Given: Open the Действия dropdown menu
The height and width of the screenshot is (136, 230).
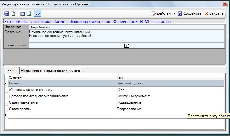Looking at the screenshot, I should click(x=163, y=13).
